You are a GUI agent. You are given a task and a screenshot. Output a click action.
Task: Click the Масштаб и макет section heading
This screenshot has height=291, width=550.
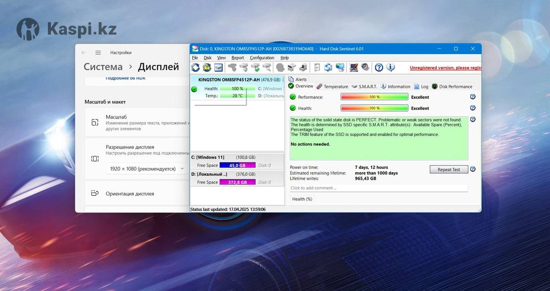(x=105, y=102)
